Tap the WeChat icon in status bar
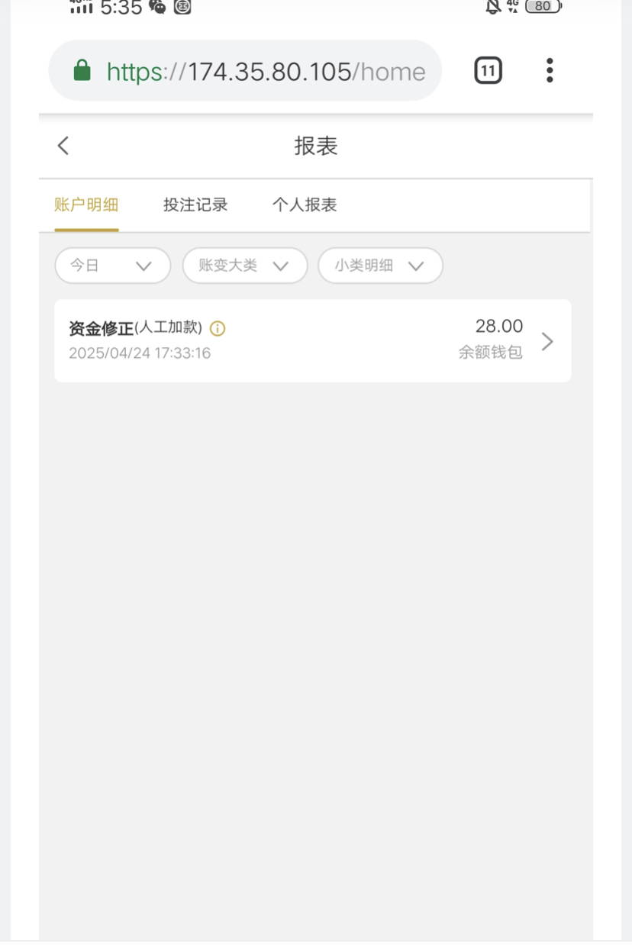 pos(158,7)
